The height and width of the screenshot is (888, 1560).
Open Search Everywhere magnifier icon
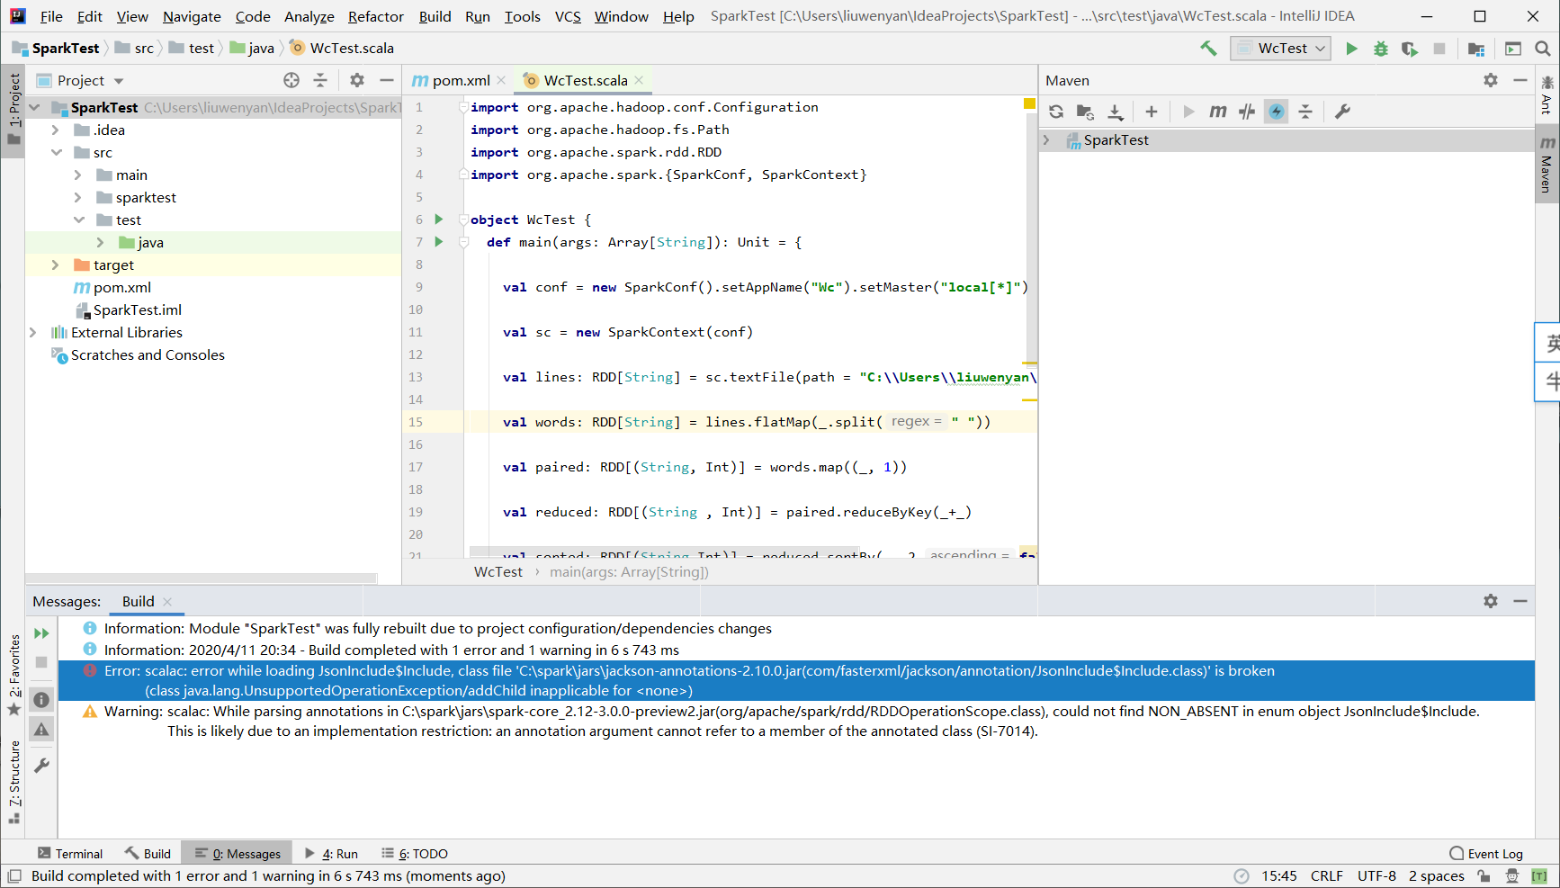[x=1542, y=49]
